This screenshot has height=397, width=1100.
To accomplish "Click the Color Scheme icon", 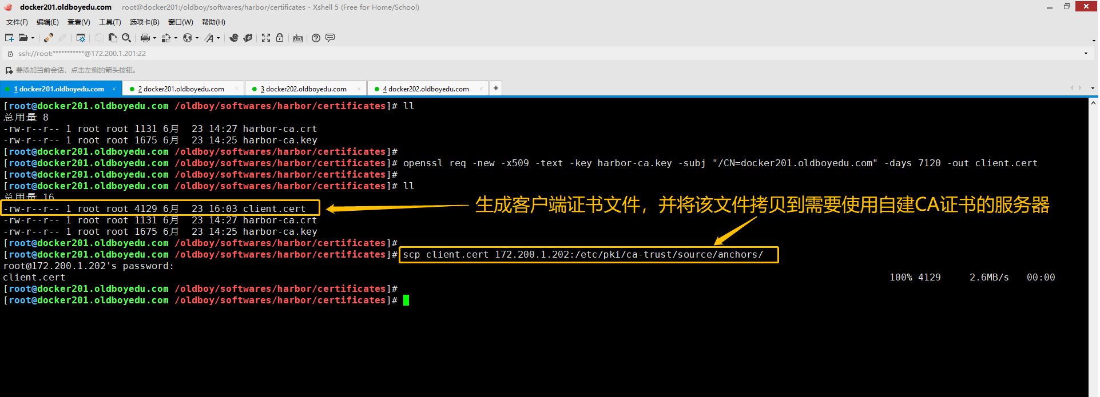I will (x=166, y=38).
